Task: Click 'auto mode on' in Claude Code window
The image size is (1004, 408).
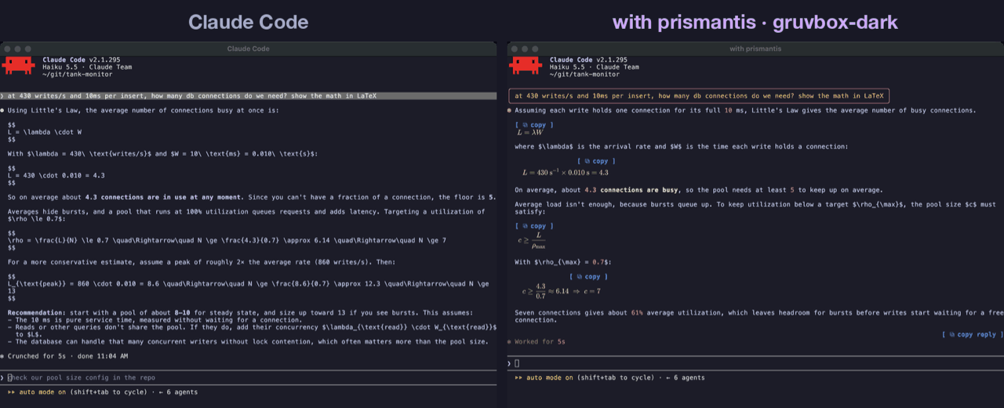Action: pos(42,392)
